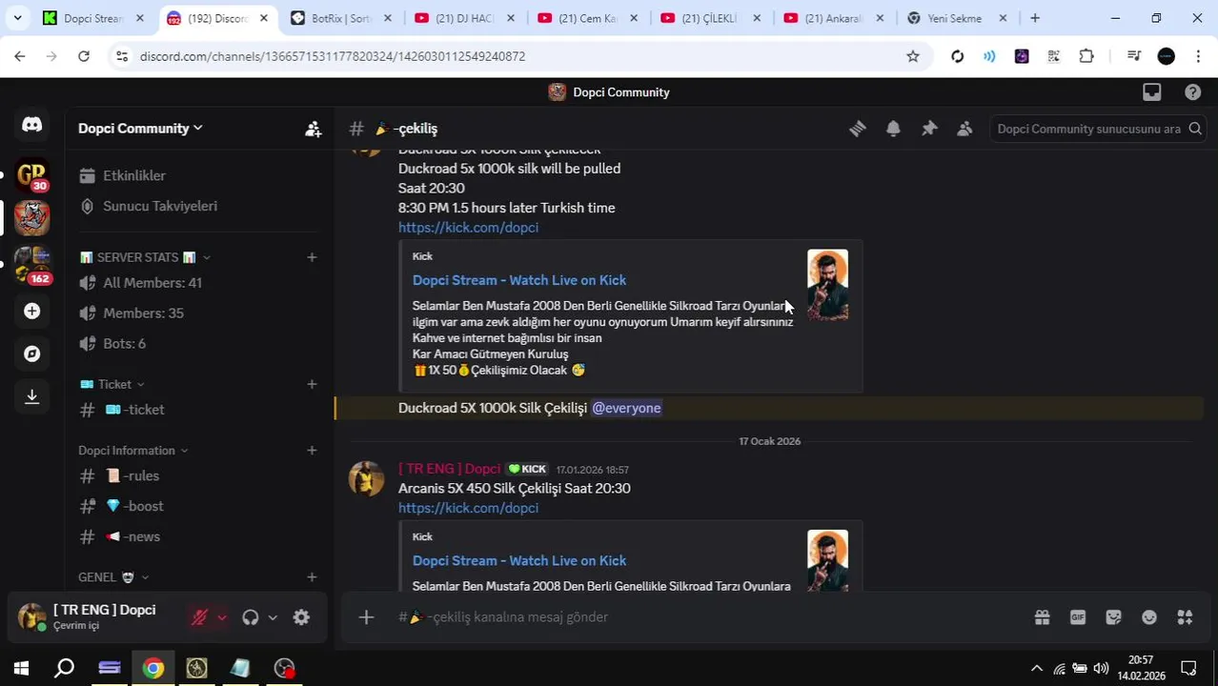The width and height of the screenshot is (1218, 686).
Task: Open kick.com/dopci link under Arcanis message
Action: (468, 508)
